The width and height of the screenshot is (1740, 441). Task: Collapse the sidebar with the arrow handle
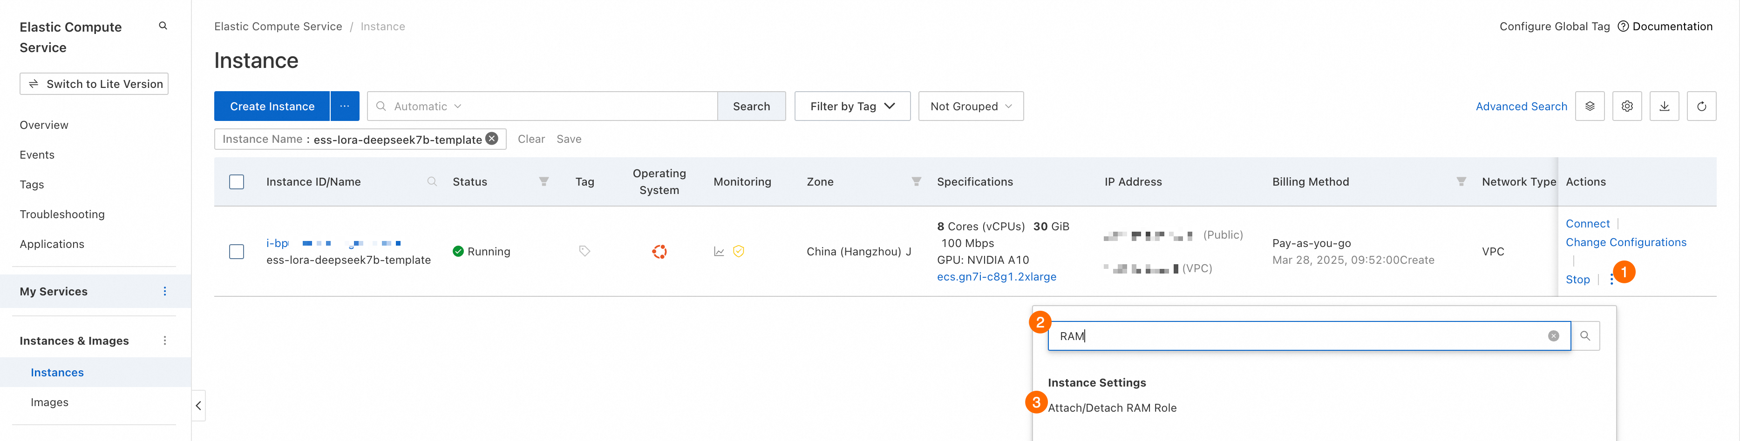198,406
